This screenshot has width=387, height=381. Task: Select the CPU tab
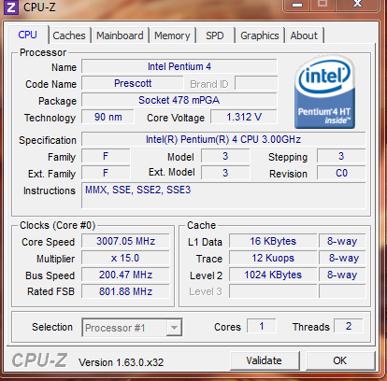coord(27,35)
